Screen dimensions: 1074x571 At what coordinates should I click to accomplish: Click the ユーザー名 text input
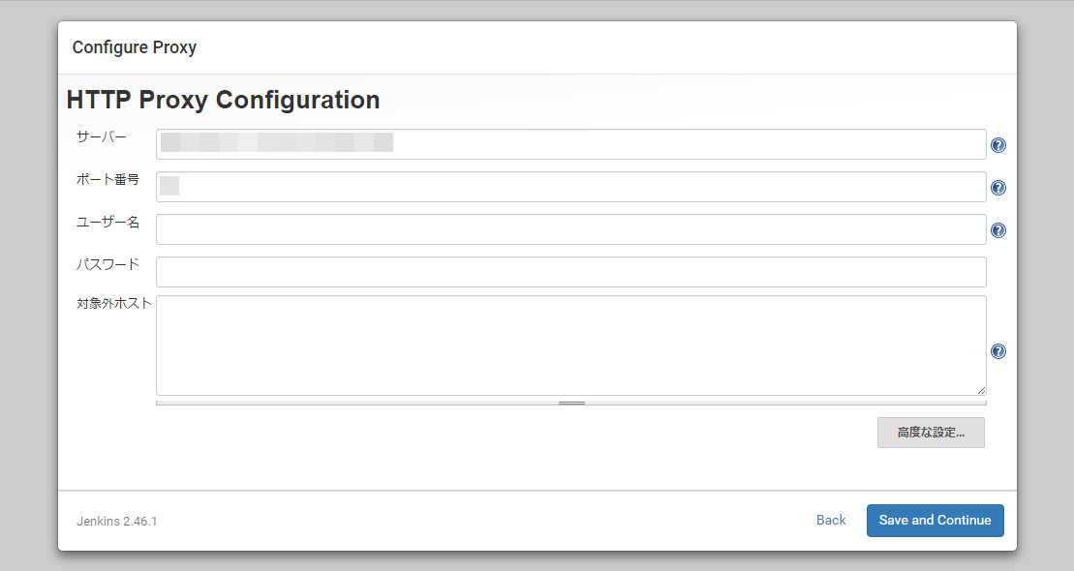pyautogui.click(x=570, y=229)
